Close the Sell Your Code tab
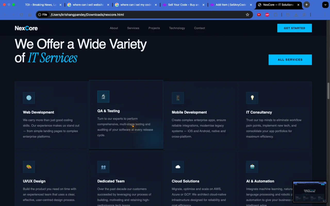The width and height of the screenshot is (330, 206). tap(203, 5)
